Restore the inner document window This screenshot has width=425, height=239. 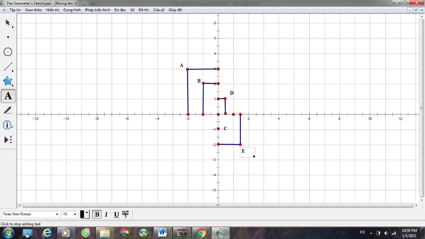coord(416,10)
